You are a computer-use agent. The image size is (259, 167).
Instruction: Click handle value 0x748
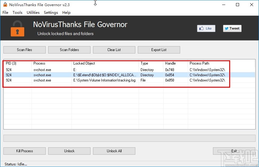coord(170,70)
